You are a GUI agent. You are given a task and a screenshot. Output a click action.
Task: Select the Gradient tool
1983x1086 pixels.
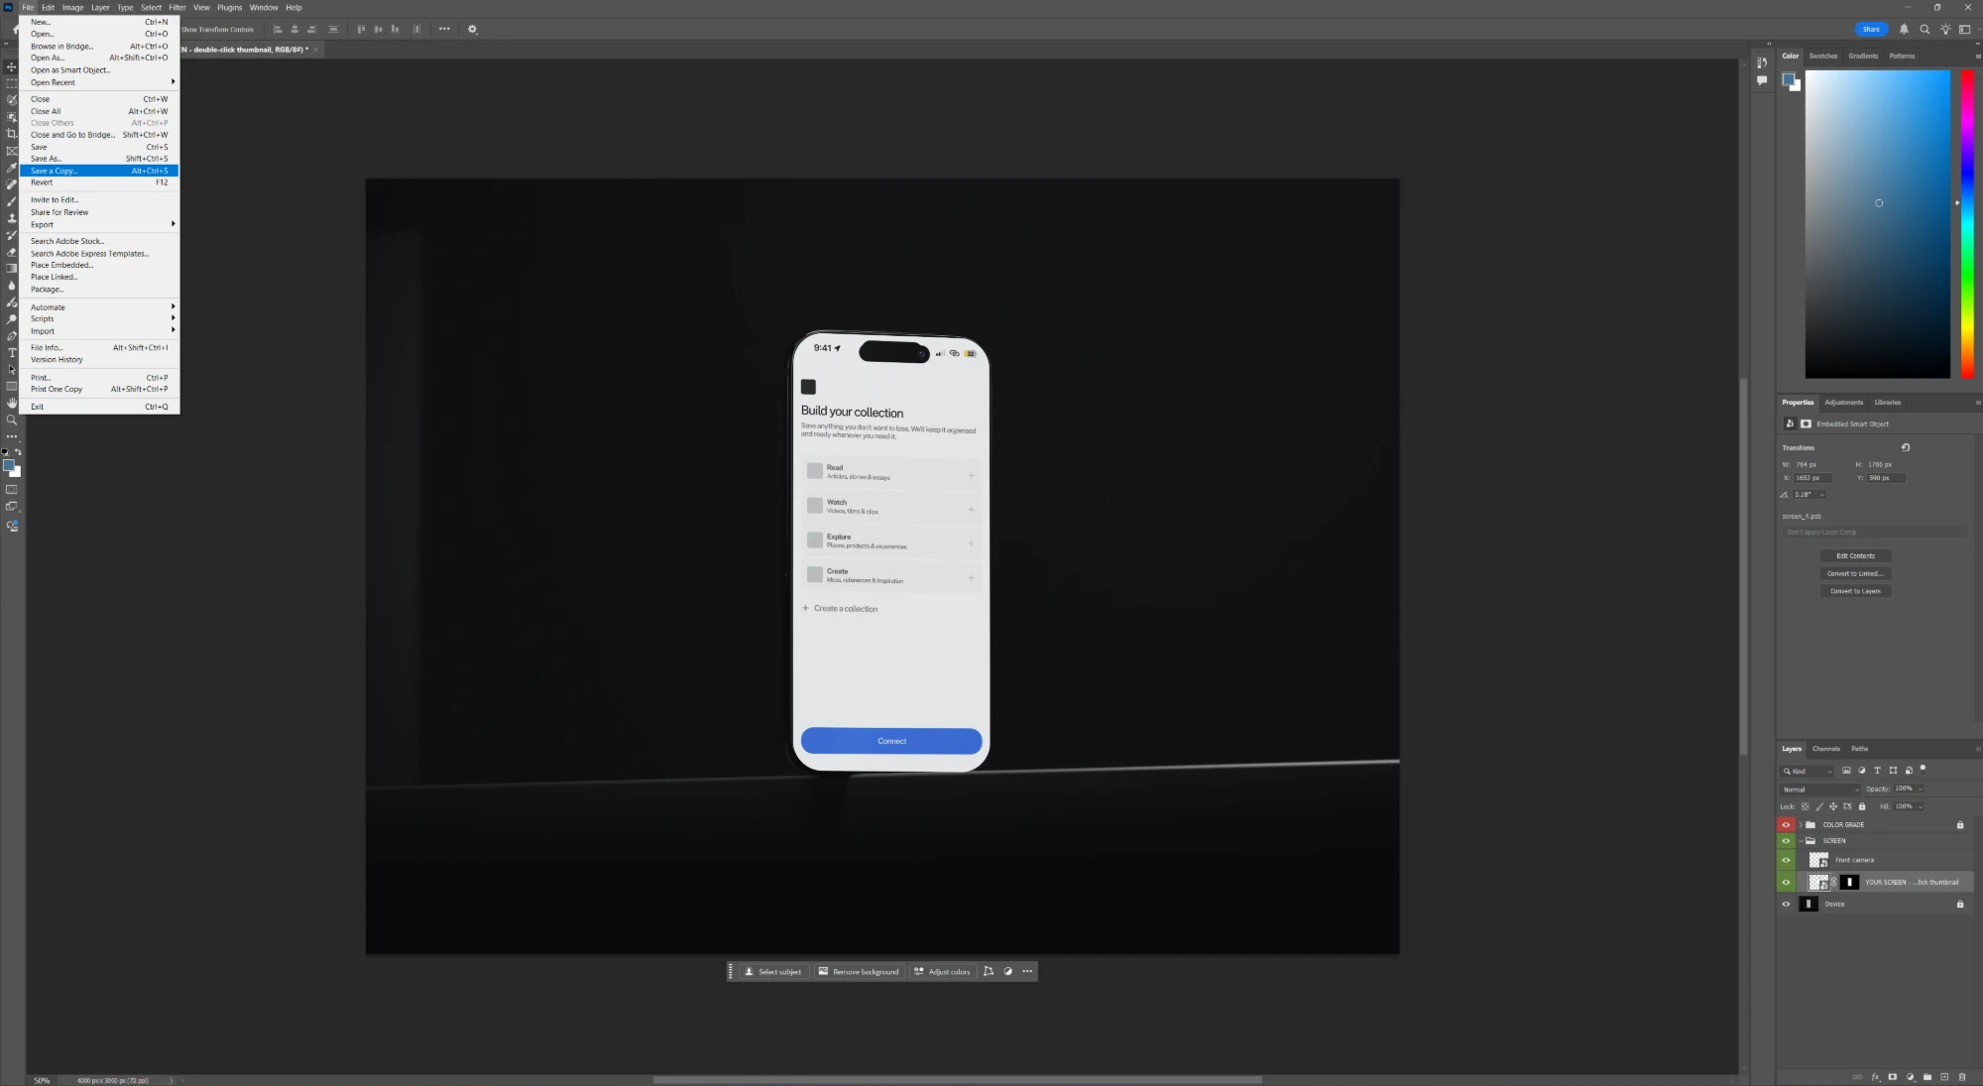pyautogui.click(x=11, y=269)
